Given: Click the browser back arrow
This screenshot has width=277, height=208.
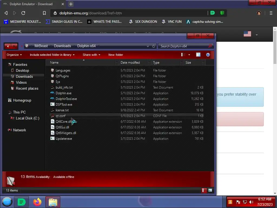Looking at the screenshot, I should tap(6, 13).
